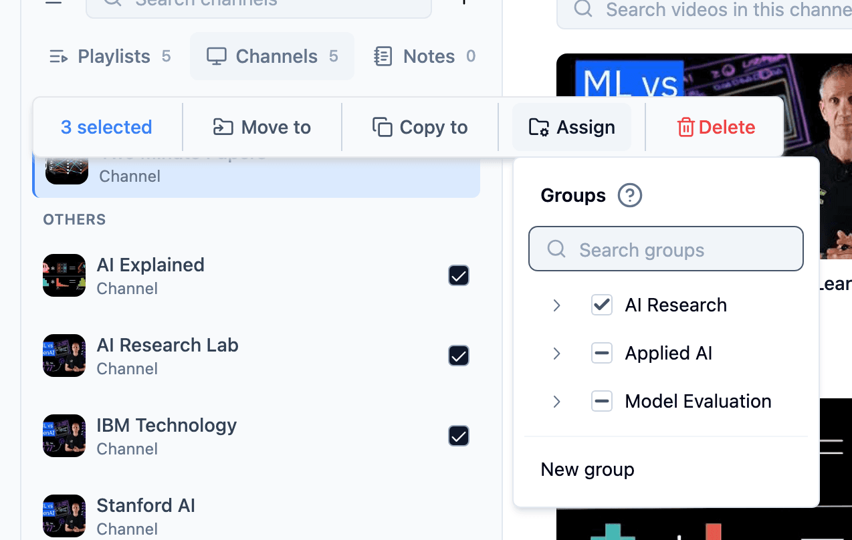Click the Assign folder-gear icon

point(539,127)
